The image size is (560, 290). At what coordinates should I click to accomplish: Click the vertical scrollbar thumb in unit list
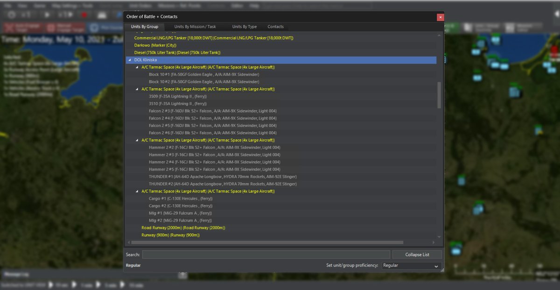tap(439, 95)
